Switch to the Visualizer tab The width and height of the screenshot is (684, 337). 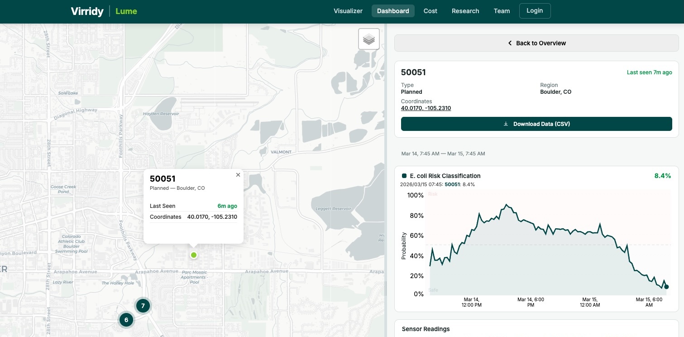(x=348, y=11)
